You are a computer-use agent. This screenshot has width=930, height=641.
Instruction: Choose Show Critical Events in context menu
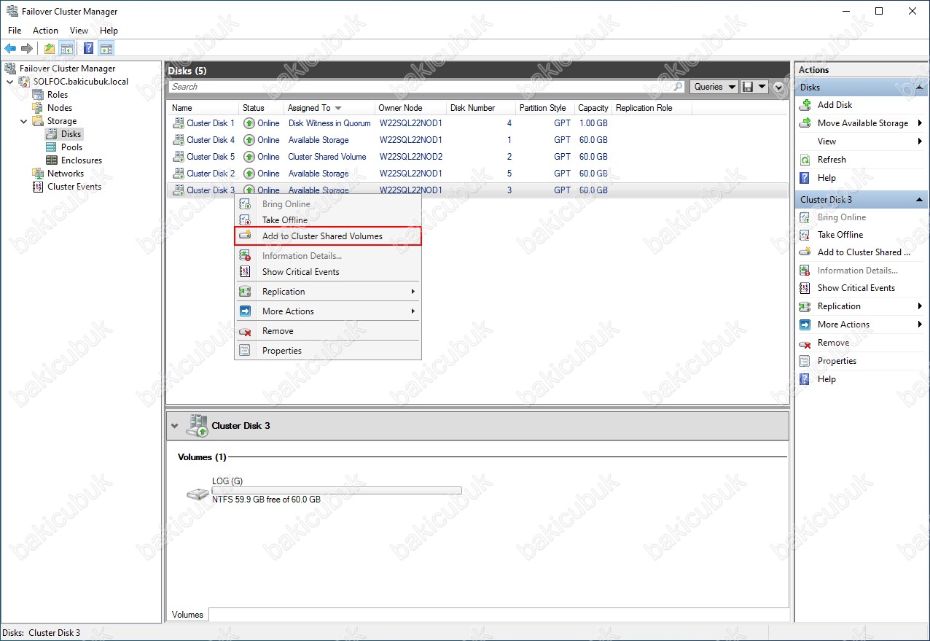pos(328,272)
